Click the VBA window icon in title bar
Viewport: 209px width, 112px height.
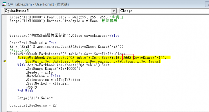click(x=4, y=4)
